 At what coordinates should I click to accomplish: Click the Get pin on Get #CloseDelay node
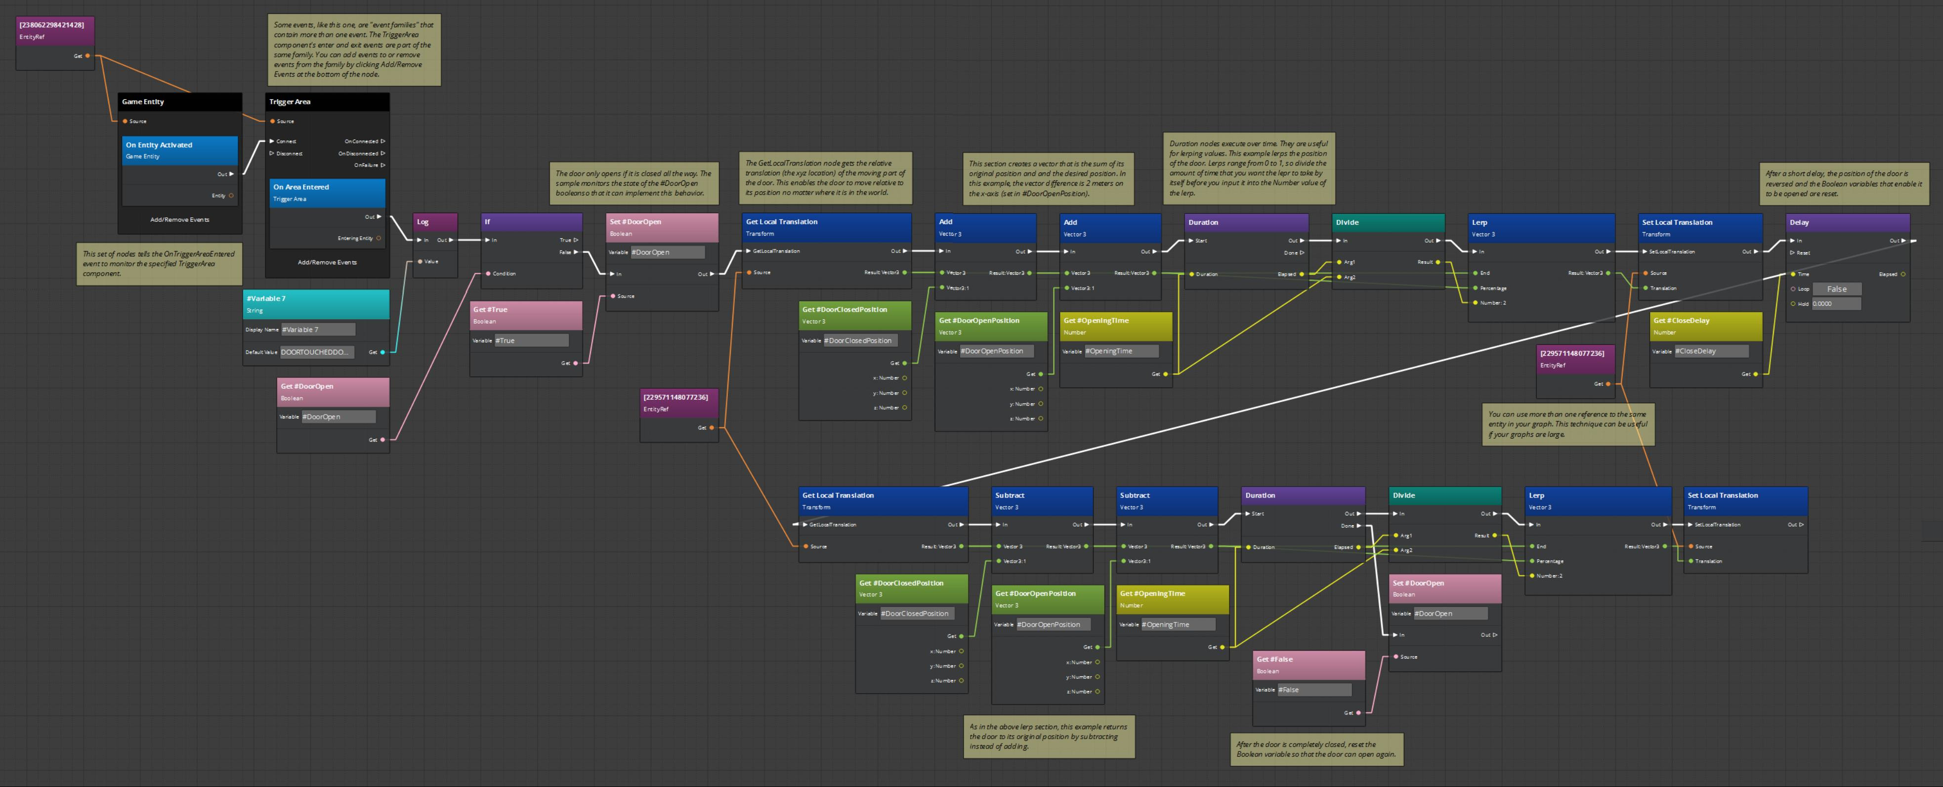click(x=1755, y=374)
